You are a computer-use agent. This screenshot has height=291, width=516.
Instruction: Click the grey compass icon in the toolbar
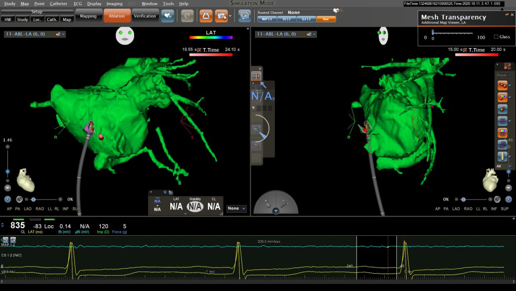[187, 16]
